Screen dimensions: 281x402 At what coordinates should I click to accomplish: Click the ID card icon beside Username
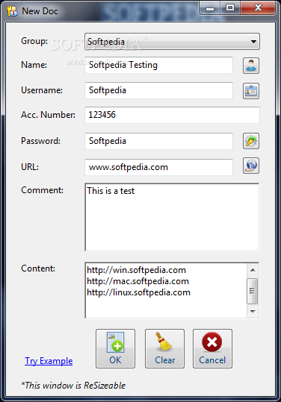pos(251,91)
